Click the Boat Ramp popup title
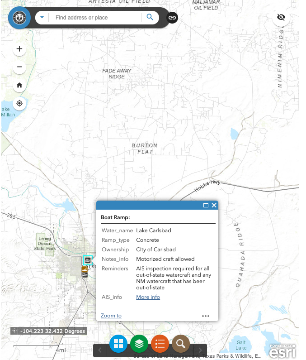306x360 pixels. click(115, 217)
